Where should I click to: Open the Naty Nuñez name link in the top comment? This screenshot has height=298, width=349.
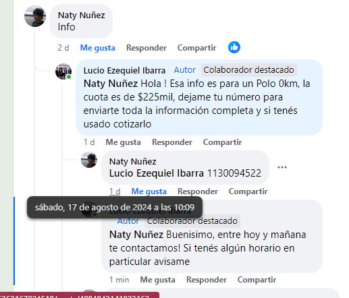[x=81, y=16]
